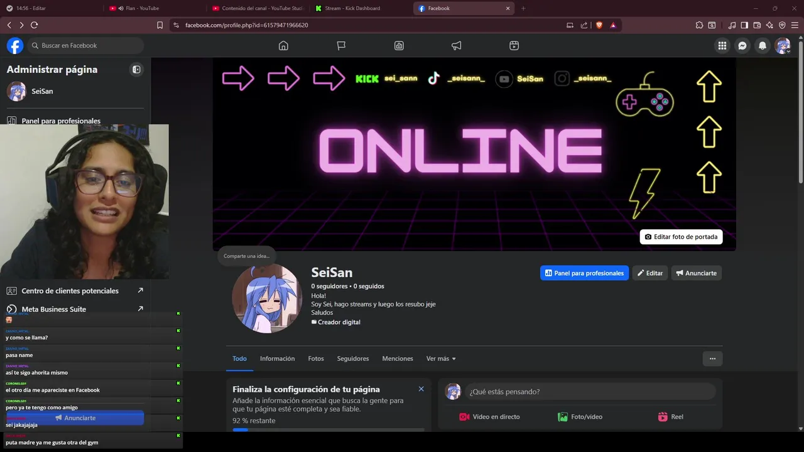
Task: Unmute the Flan - YouTube tab's audio icon
Action: coord(121,8)
